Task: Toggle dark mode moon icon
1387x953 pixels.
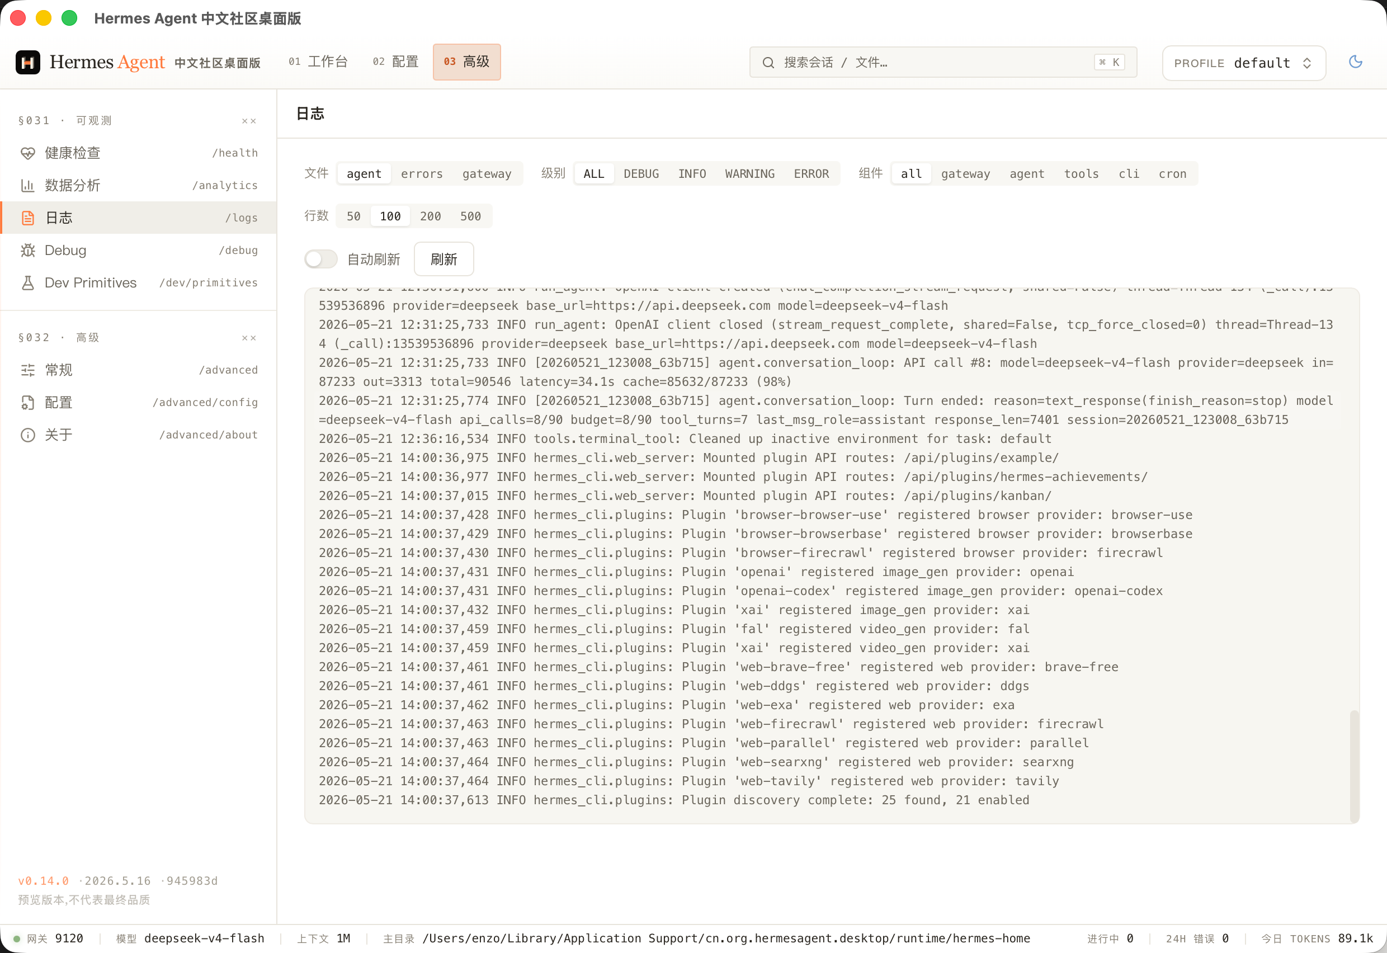Action: pos(1355,62)
